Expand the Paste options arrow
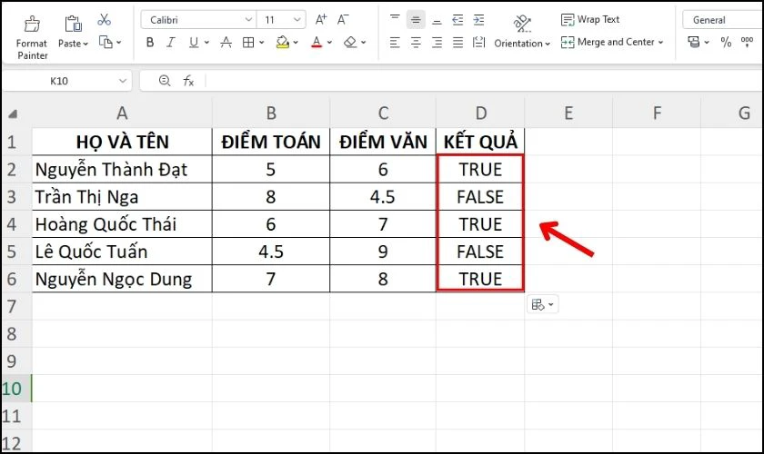The image size is (764, 454). click(85, 44)
